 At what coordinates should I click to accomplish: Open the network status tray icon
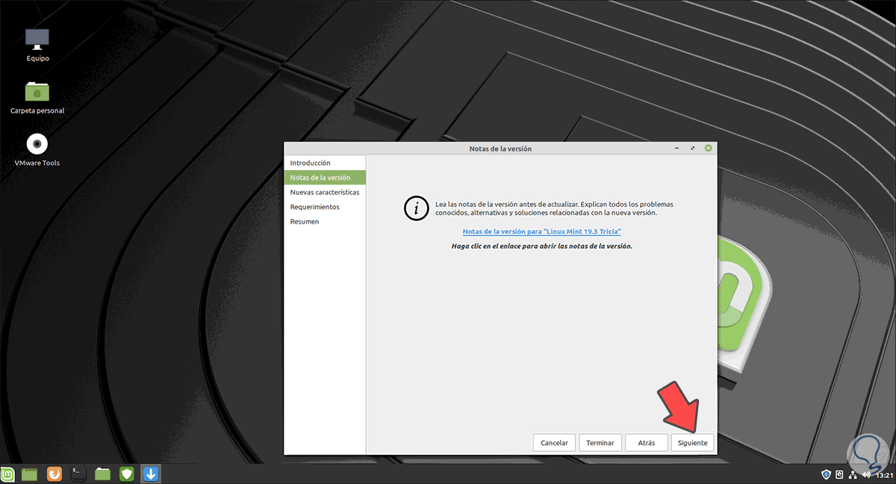[852, 474]
